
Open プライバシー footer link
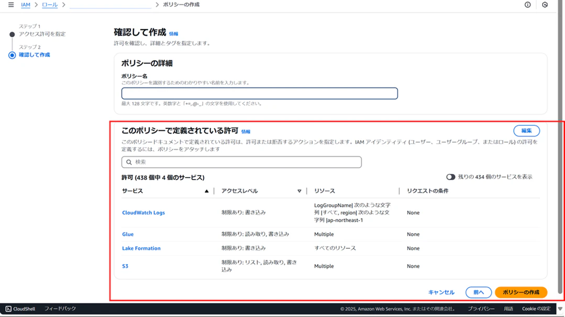481,309
